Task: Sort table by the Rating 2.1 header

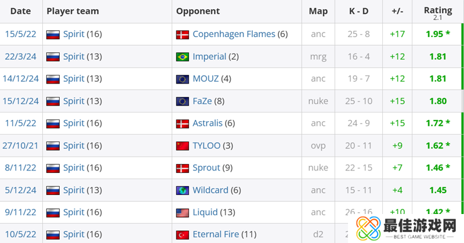Action: (438, 11)
